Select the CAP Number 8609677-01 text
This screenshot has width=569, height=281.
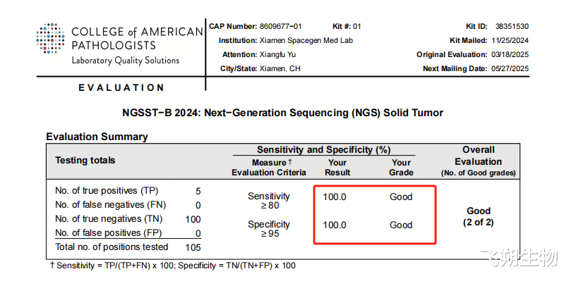tap(280, 27)
